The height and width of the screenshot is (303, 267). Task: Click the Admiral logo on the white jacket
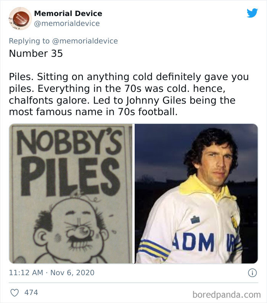(195, 220)
